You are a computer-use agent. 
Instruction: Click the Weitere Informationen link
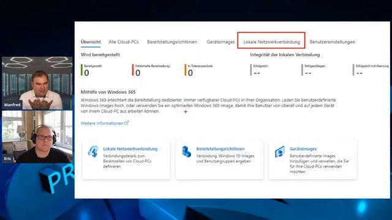102,123
